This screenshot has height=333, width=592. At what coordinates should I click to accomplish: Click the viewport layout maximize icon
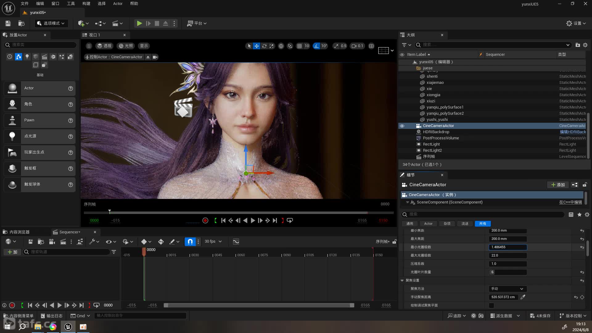(371, 46)
